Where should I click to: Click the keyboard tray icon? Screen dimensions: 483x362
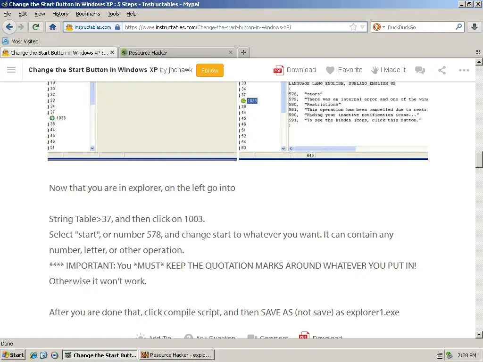(440, 355)
